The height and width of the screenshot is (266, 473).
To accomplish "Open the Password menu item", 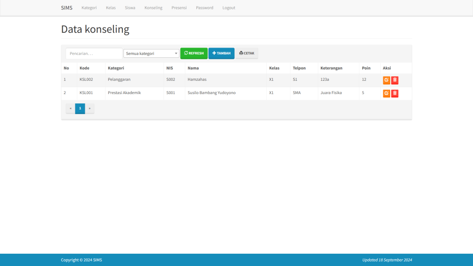I will point(204,8).
